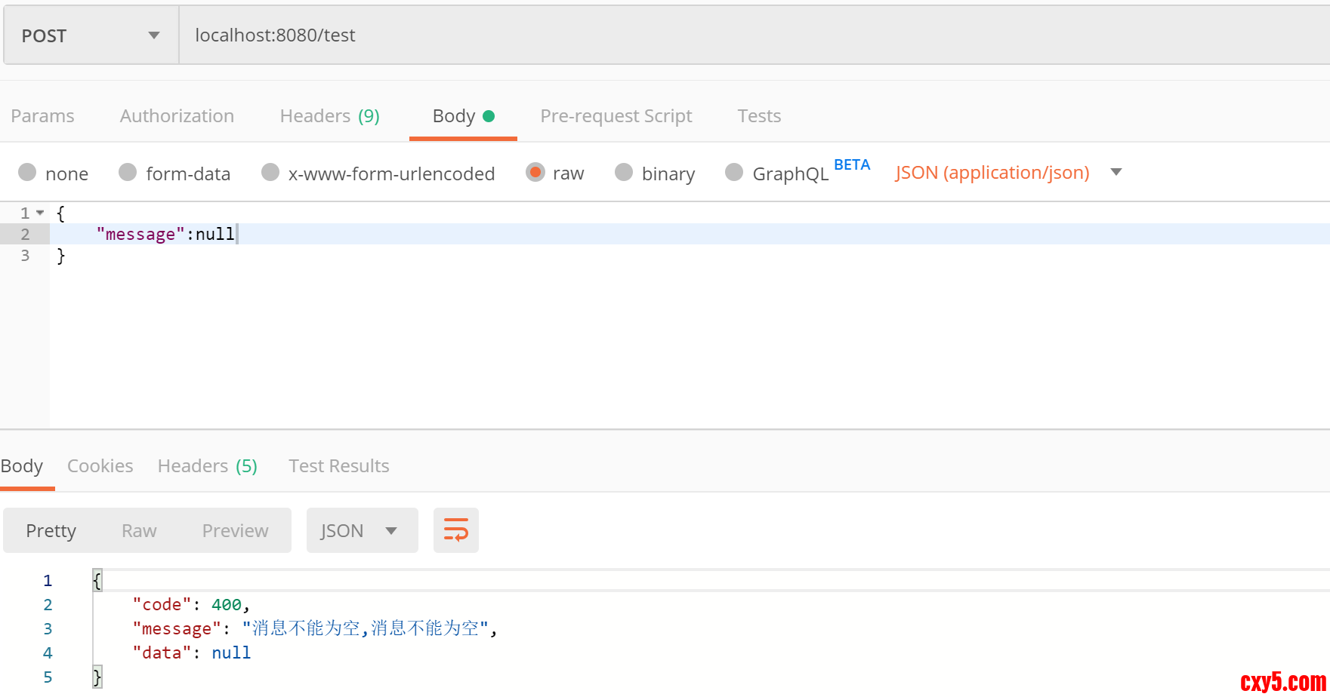Open the POST method dropdown
The height and width of the screenshot is (697, 1330).
coord(91,35)
